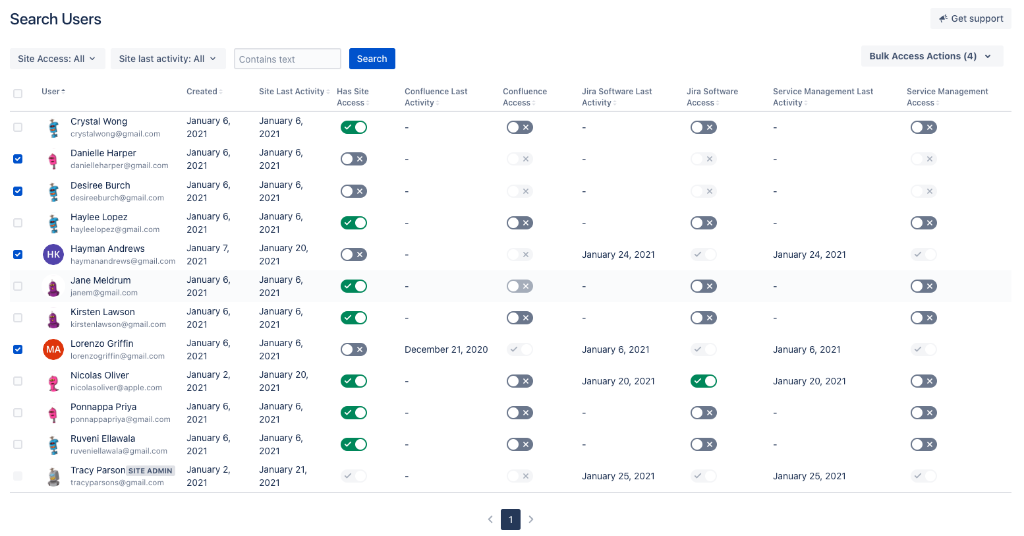Click the previous page chevron arrow
The image size is (1024, 536).
(x=490, y=520)
